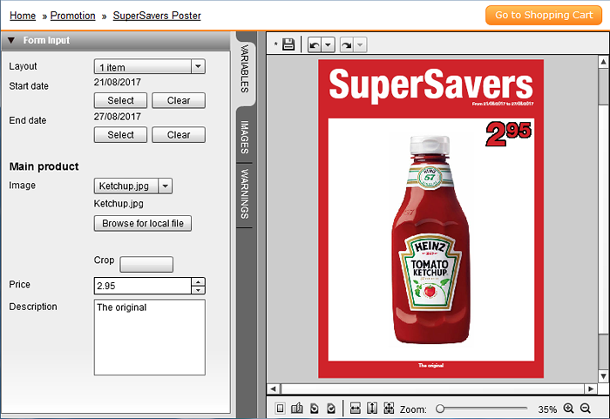Viewport: 610px width, 419px height.
Task: Click the horizontal scrollbar right arrow
Action: [x=591, y=389]
